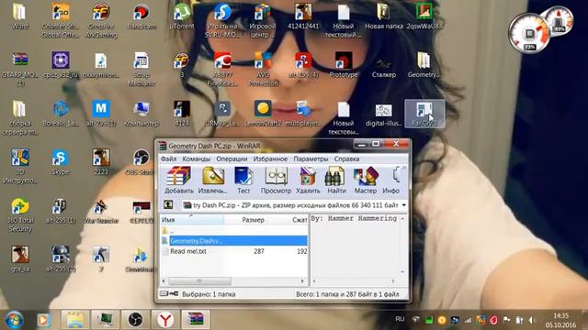Viewport: 588px width, 330px height.
Task: Select the Far Cry 3 desktop icon
Action: [424, 114]
